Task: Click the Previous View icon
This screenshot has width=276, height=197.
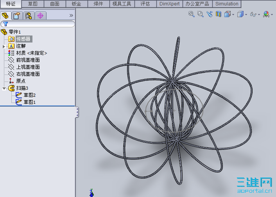Action: coord(210,14)
